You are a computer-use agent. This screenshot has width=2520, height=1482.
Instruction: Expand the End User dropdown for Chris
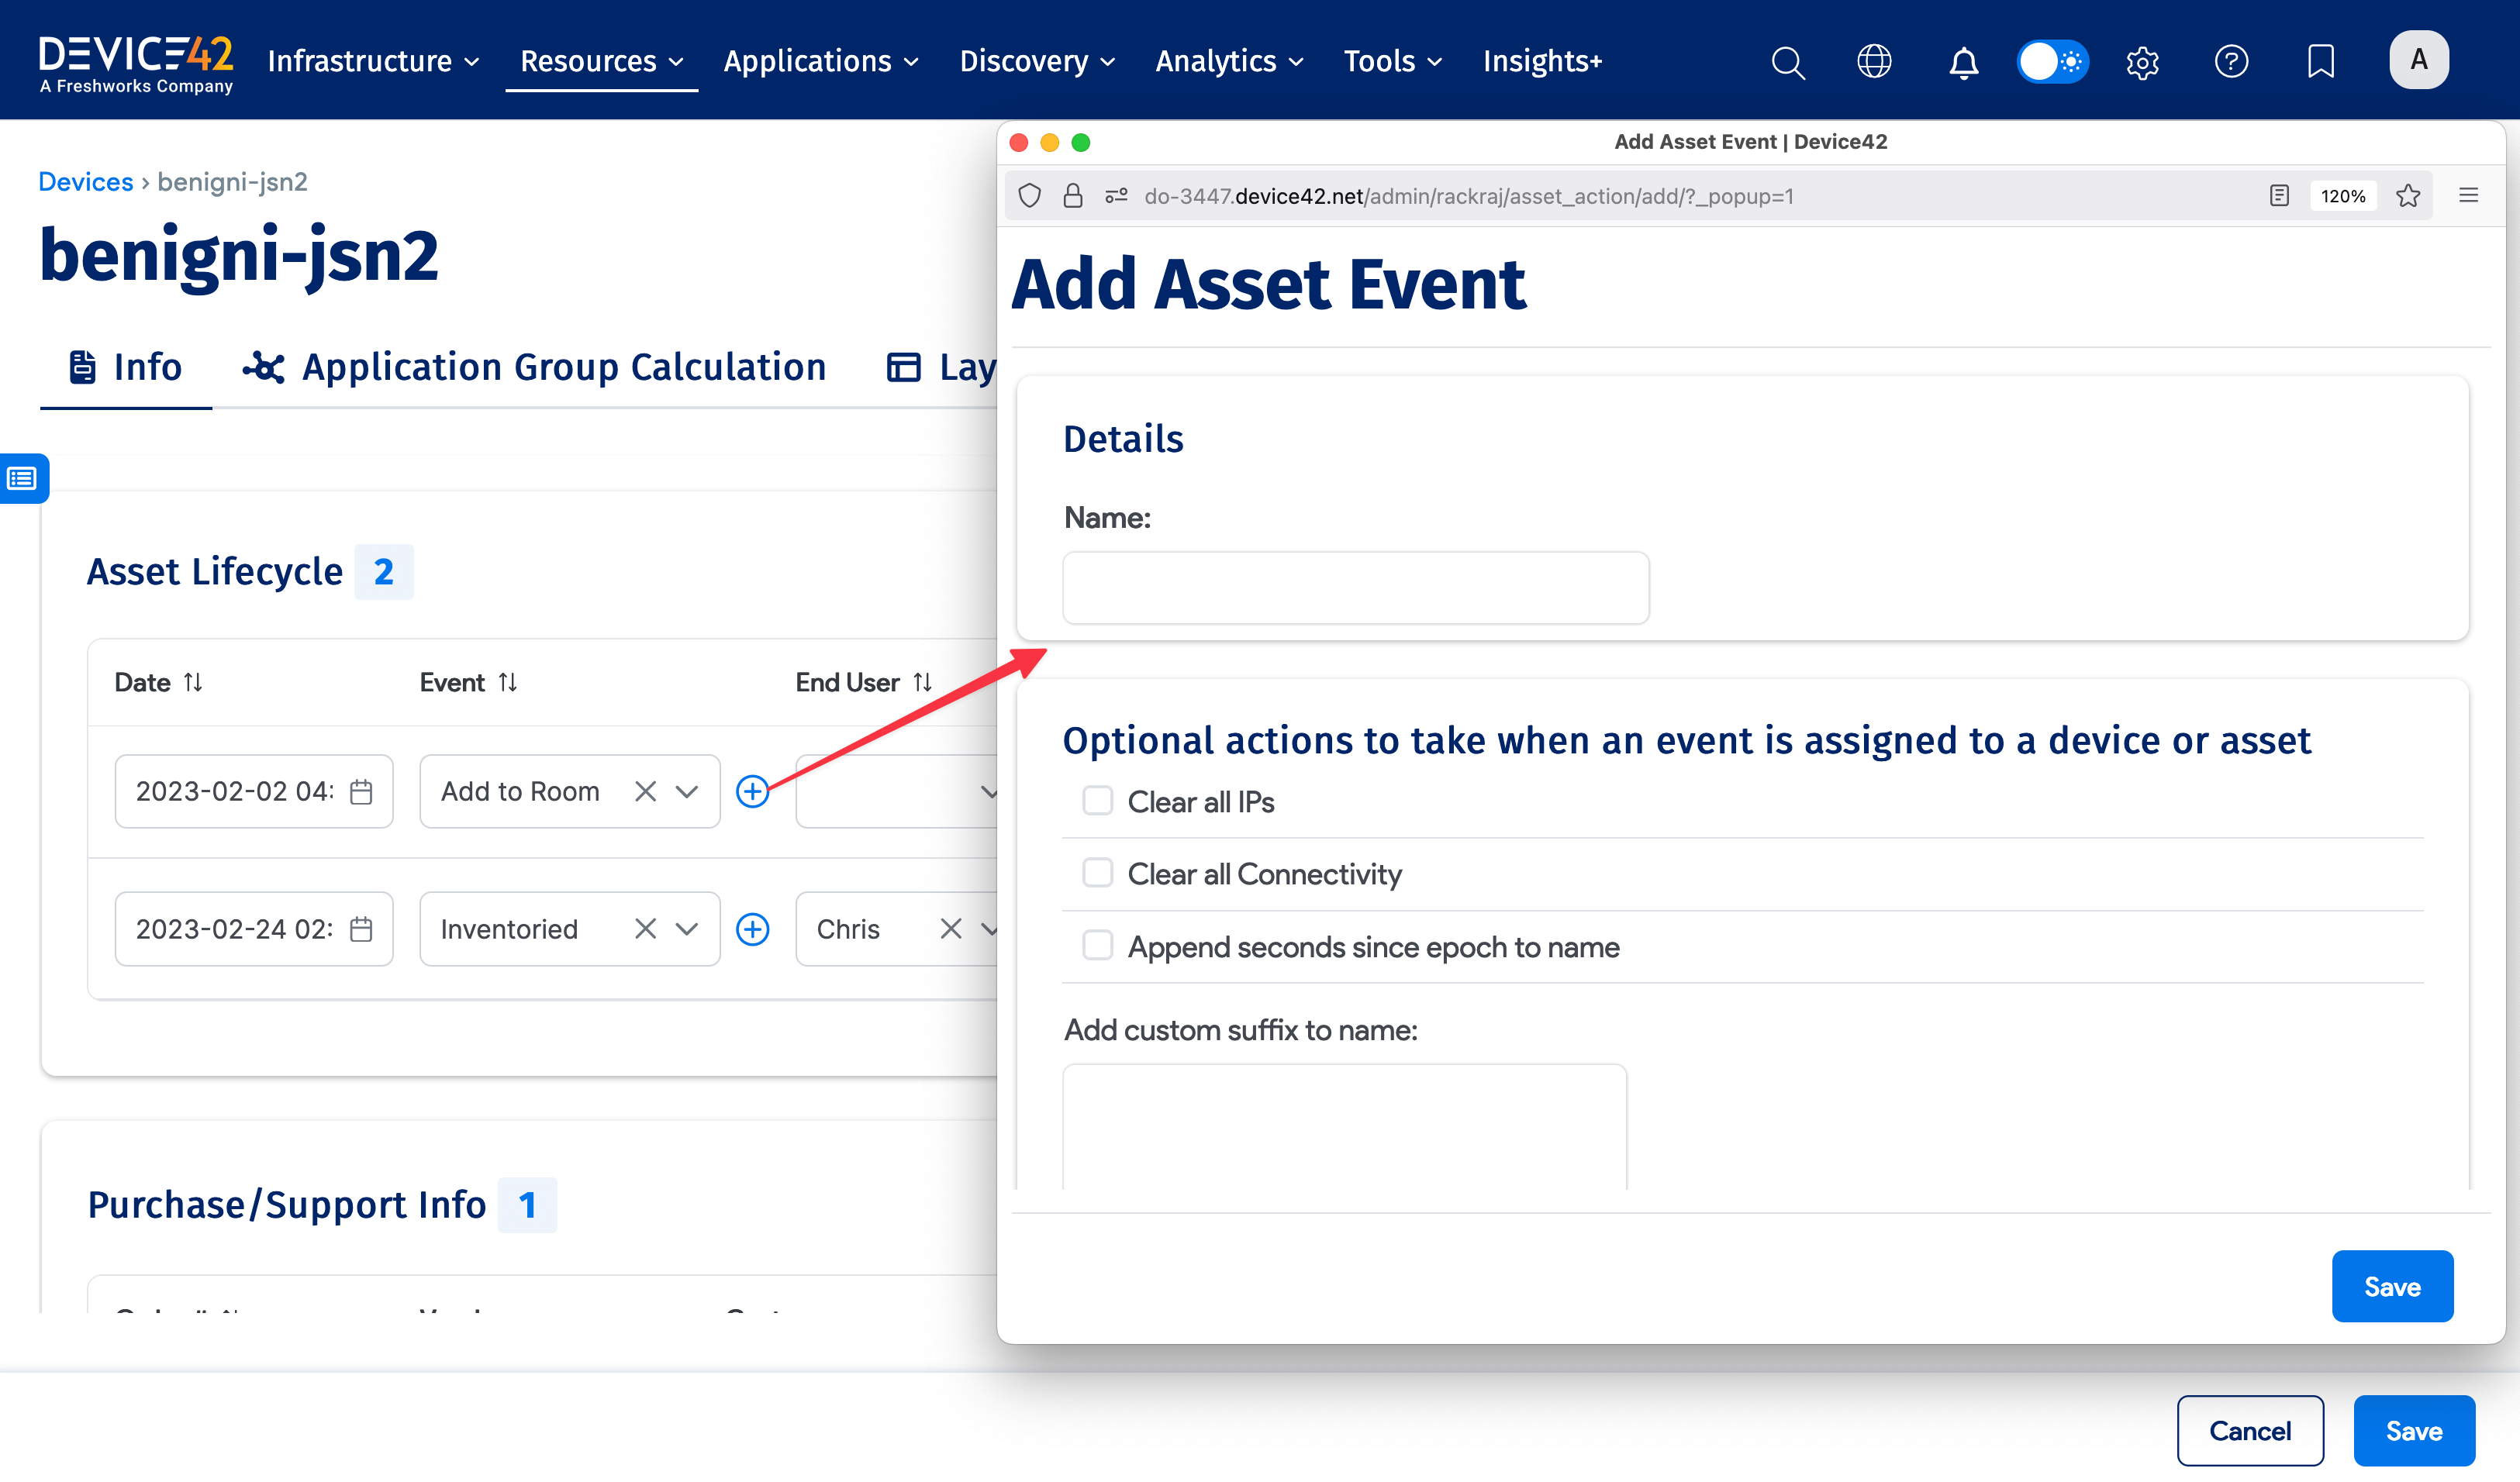point(991,929)
